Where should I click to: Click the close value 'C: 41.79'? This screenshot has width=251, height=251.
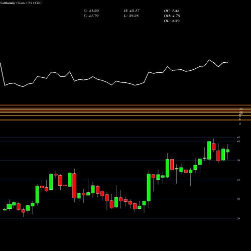click(x=91, y=16)
